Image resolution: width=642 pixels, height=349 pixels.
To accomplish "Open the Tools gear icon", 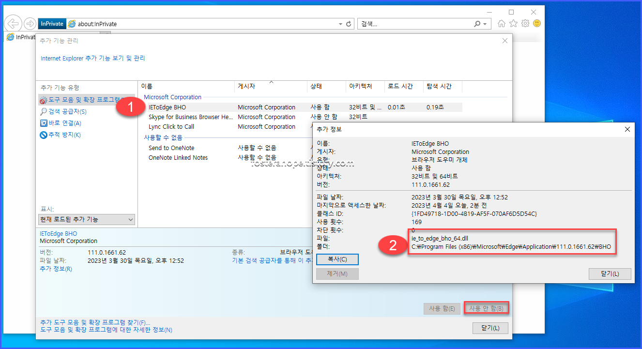I will (x=525, y=23).
